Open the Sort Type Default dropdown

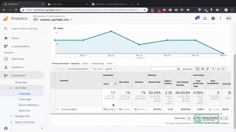coord(110,69)
